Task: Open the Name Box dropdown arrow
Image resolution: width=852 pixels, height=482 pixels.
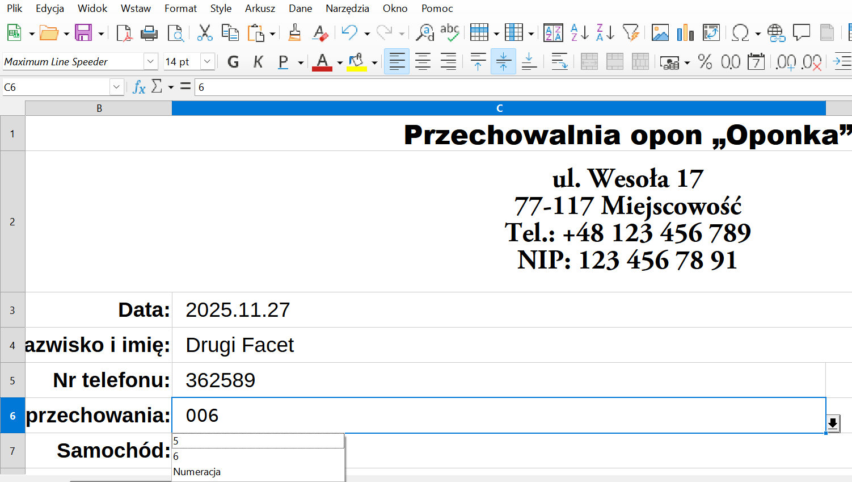Action: pos(117,87)
